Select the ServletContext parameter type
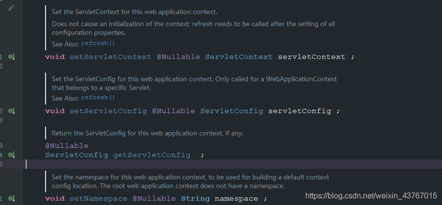 click(239, 57)
